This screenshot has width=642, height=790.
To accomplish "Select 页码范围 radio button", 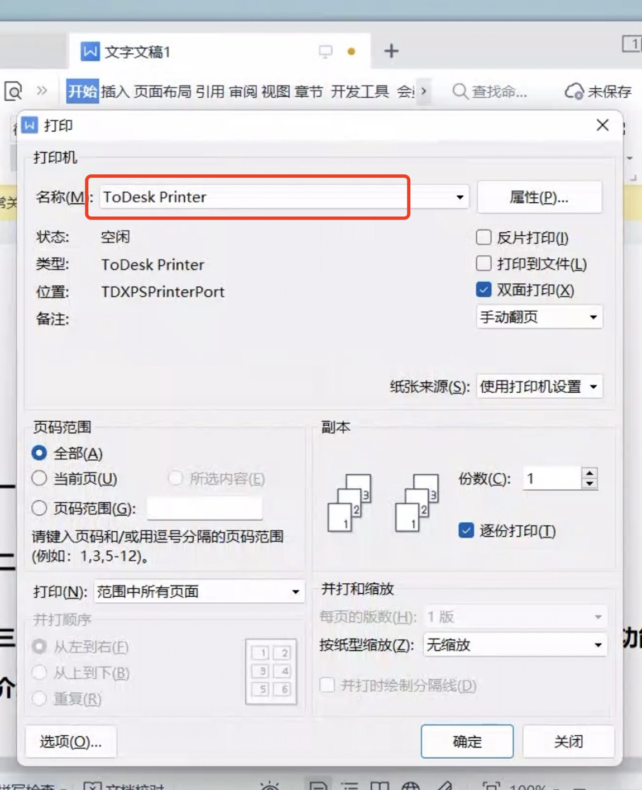I will [x=39, y=508].
